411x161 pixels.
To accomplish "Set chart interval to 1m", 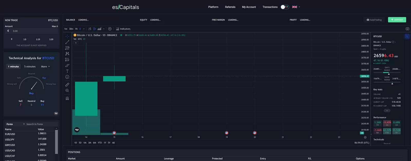I will pos(66,29).
